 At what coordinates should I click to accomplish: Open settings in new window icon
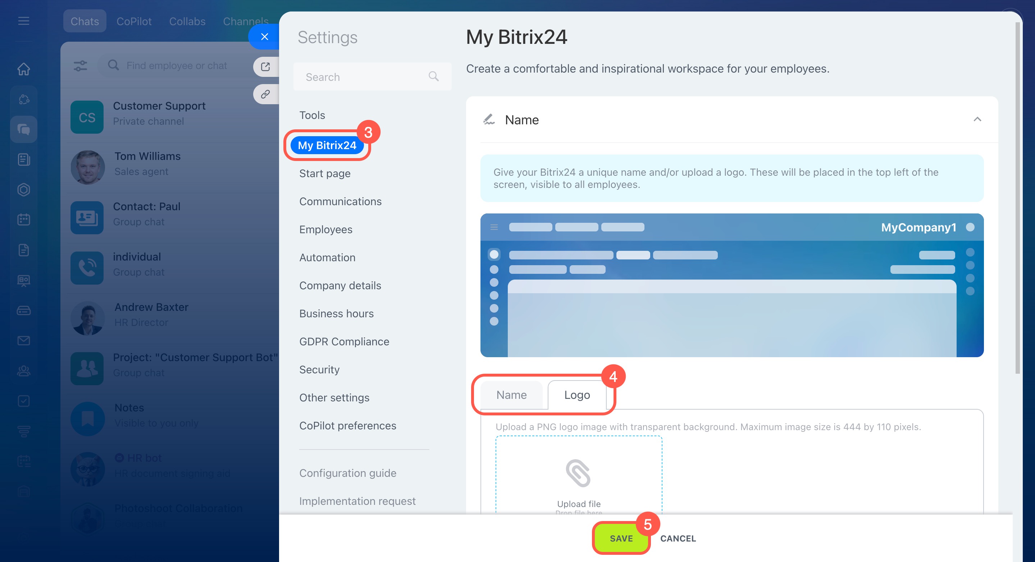[265, 66]
